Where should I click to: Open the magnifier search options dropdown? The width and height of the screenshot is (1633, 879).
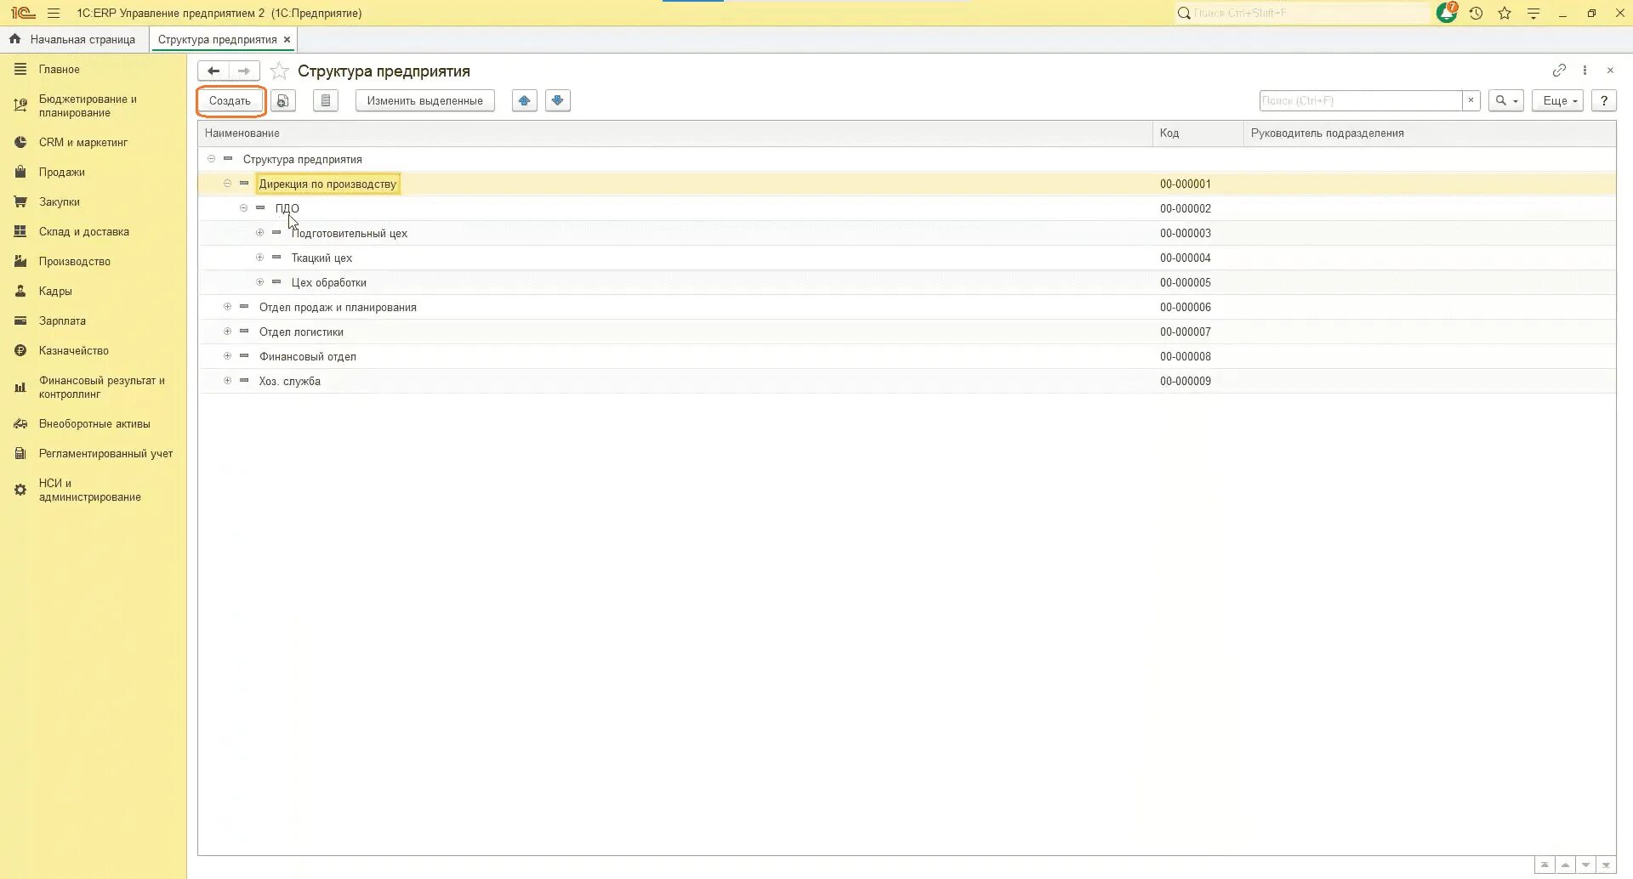coord(1506,100)
